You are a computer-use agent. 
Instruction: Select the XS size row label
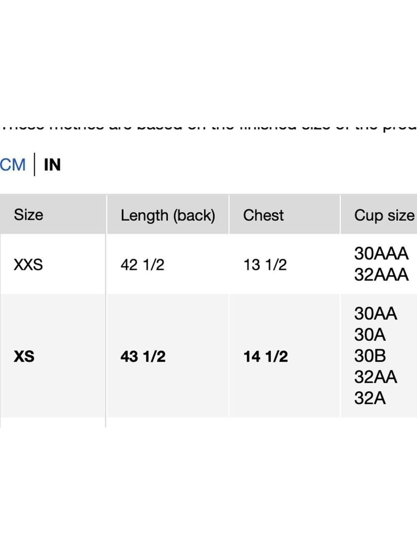pos(24,356)
